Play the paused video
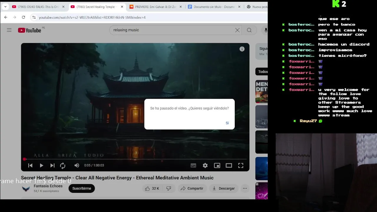This screenshot has height=212, width=377. (x=41, y=165)
